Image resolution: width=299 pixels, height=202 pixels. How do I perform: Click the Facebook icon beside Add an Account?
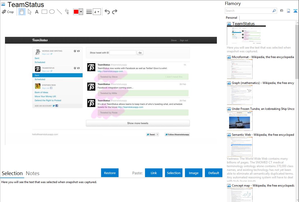click(x=57, y=106)
